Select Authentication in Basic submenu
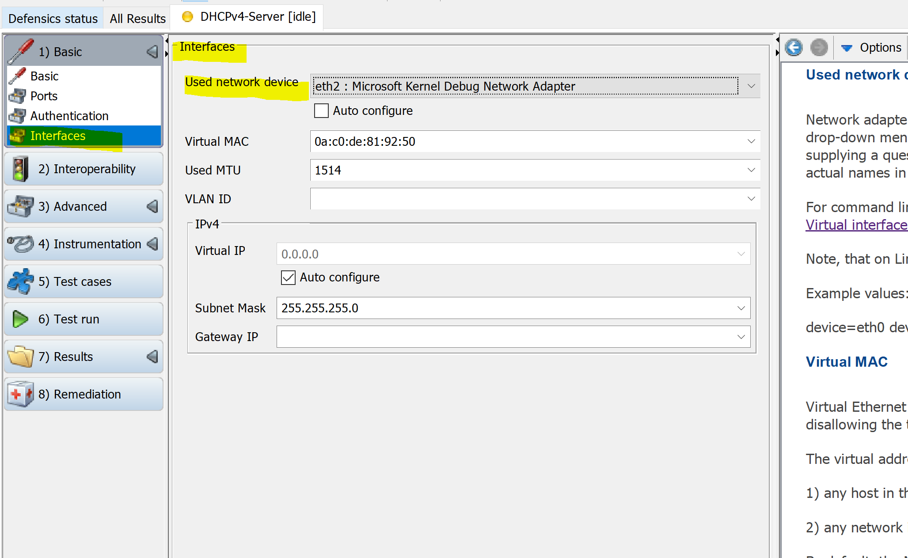The width and height of the screenshot is (908, 558). [x=84, y=116]
